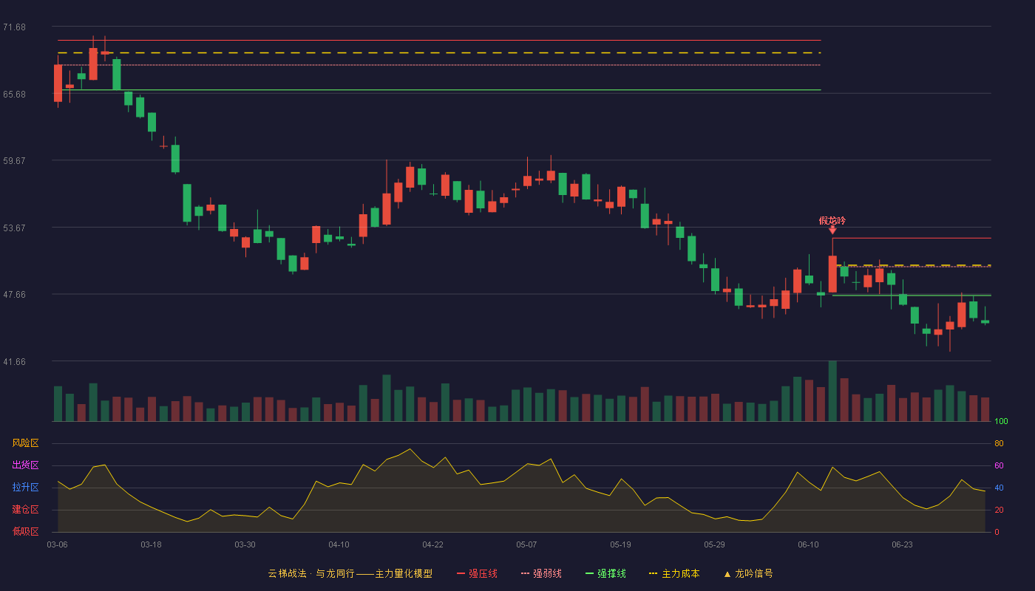Click the tallest volume bar below 假龙吟
The height and width of the screenshot is (591, 1035).
[x=832, y=391]
